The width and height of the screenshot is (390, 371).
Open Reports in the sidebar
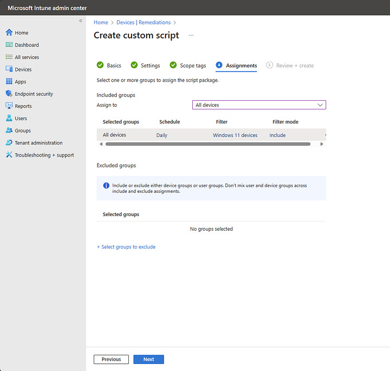(23, 106)
